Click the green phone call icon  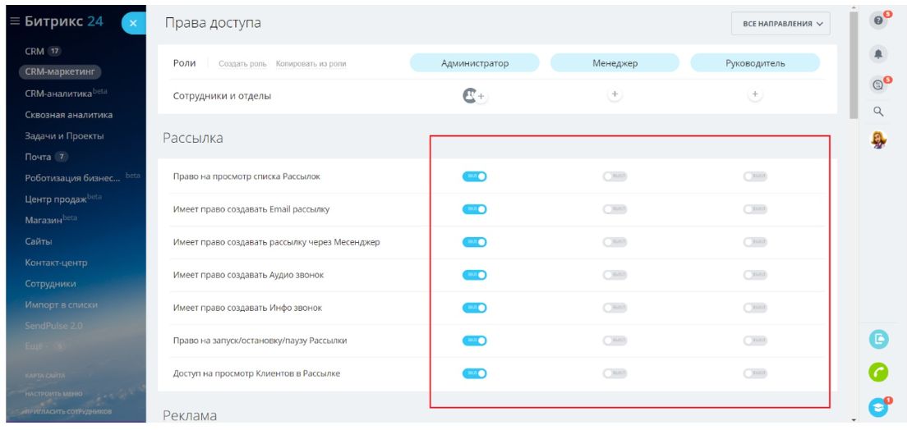(x=878, y=373)
